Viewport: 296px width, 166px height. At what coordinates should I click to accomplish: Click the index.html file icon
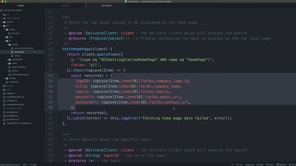(7, 82)
